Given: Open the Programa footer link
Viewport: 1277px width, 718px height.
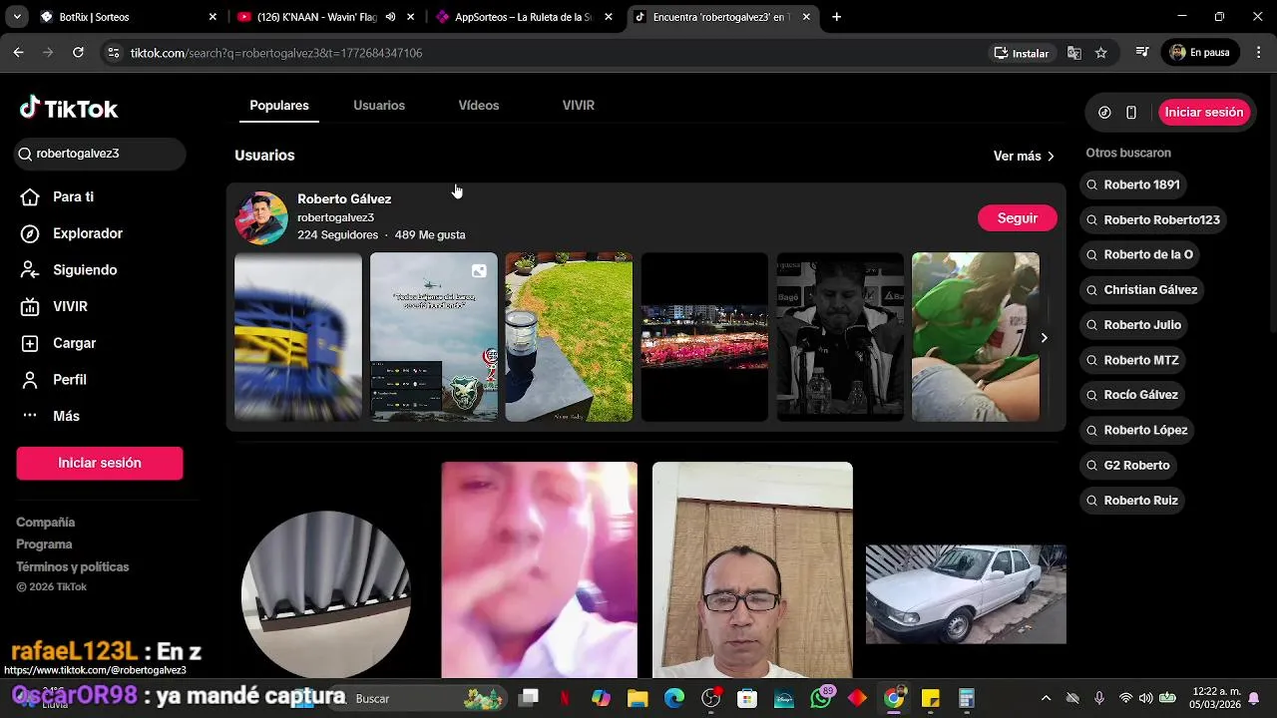Looking at the screenshot, I should 44,544.
